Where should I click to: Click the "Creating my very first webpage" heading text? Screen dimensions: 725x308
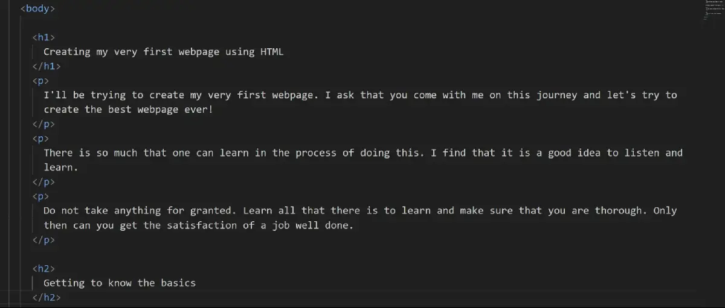click(x=163, y=52)
